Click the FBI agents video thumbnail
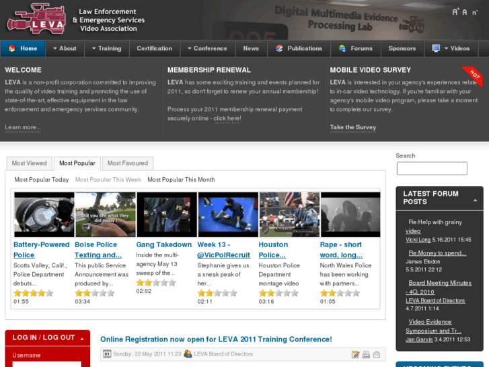This screenshot has height=367, width=489. tap(167, 215)
